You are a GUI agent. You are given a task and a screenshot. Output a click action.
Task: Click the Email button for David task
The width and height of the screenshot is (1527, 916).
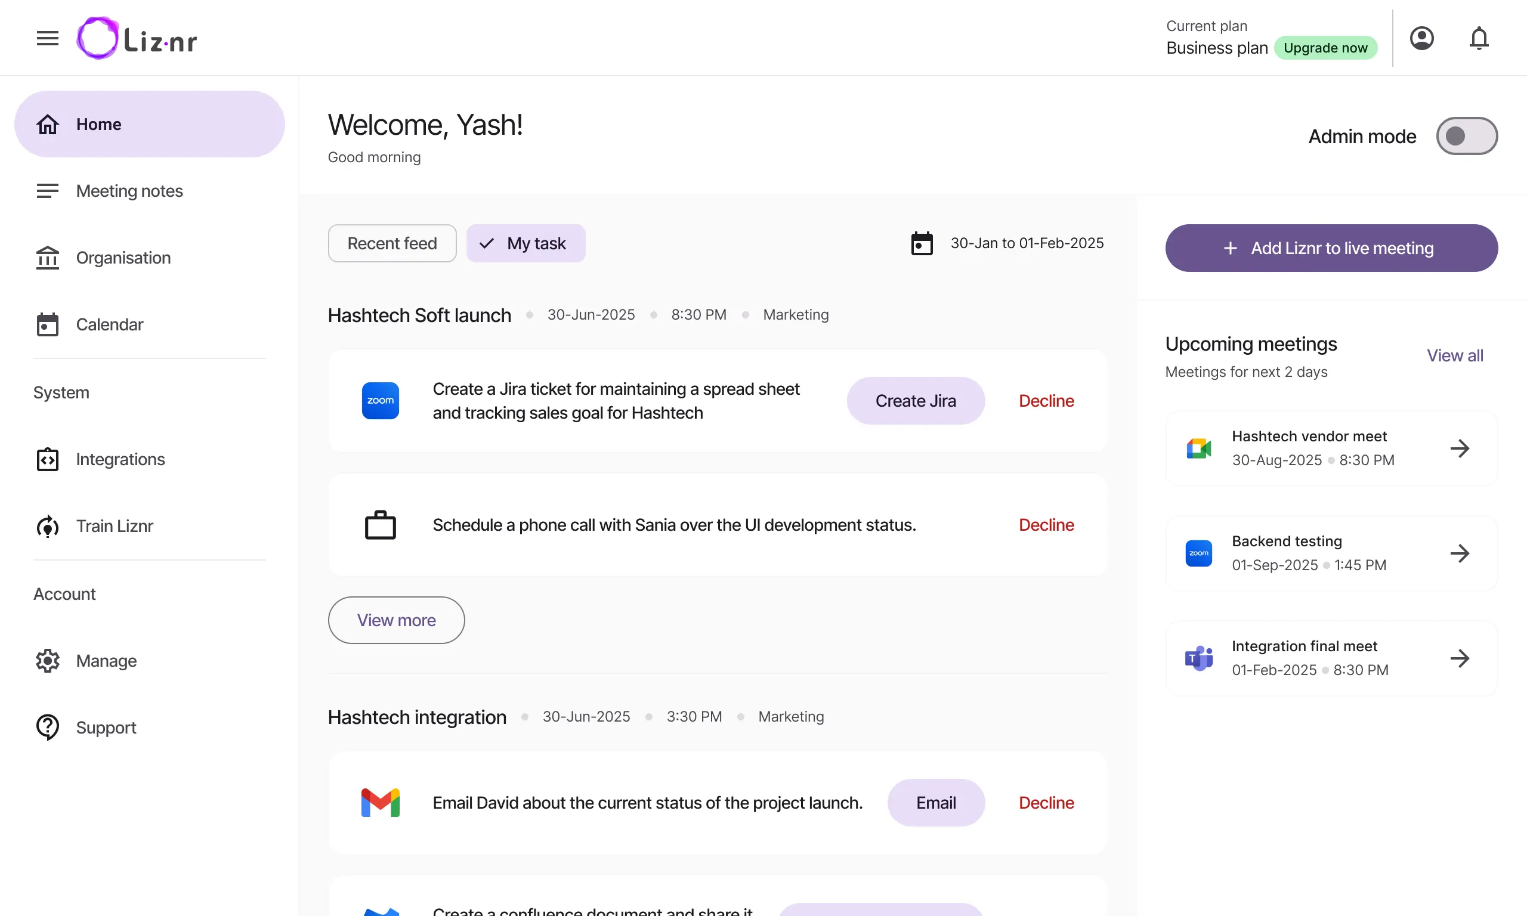click(x=936, y=803)
